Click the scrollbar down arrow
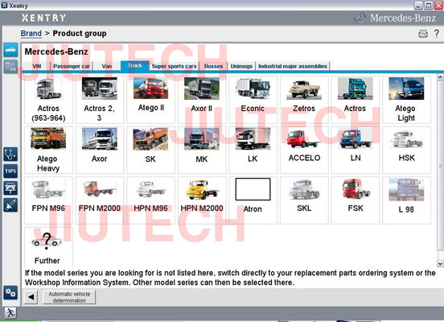Image resolution: width=444 pixels, height=322 pixels. (440, 263)
